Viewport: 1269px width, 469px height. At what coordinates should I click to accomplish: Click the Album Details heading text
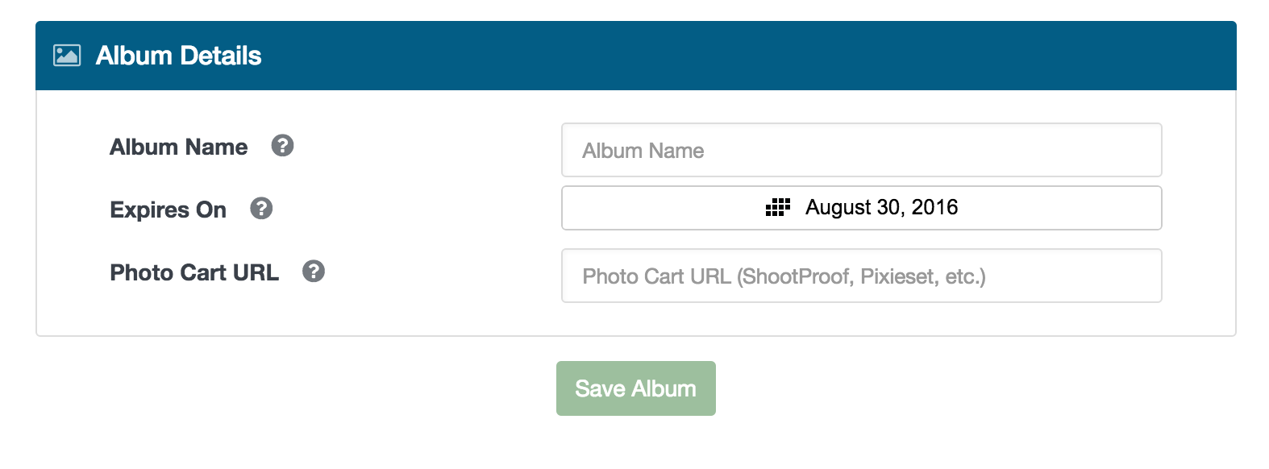[179, 56]
